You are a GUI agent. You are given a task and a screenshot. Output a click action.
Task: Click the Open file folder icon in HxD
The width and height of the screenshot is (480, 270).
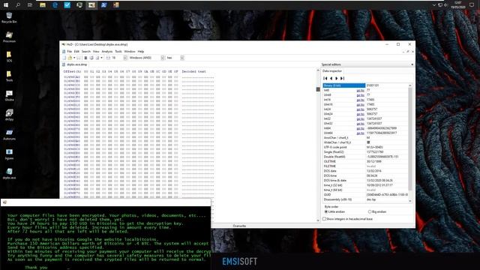coord(70,58)
